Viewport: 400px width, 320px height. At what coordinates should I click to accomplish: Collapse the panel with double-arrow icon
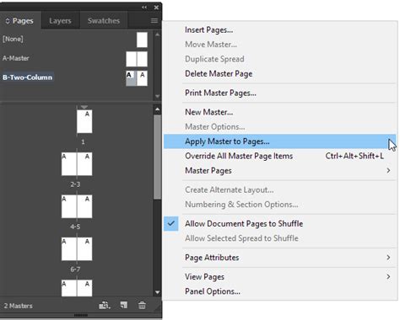click(144, 8)
